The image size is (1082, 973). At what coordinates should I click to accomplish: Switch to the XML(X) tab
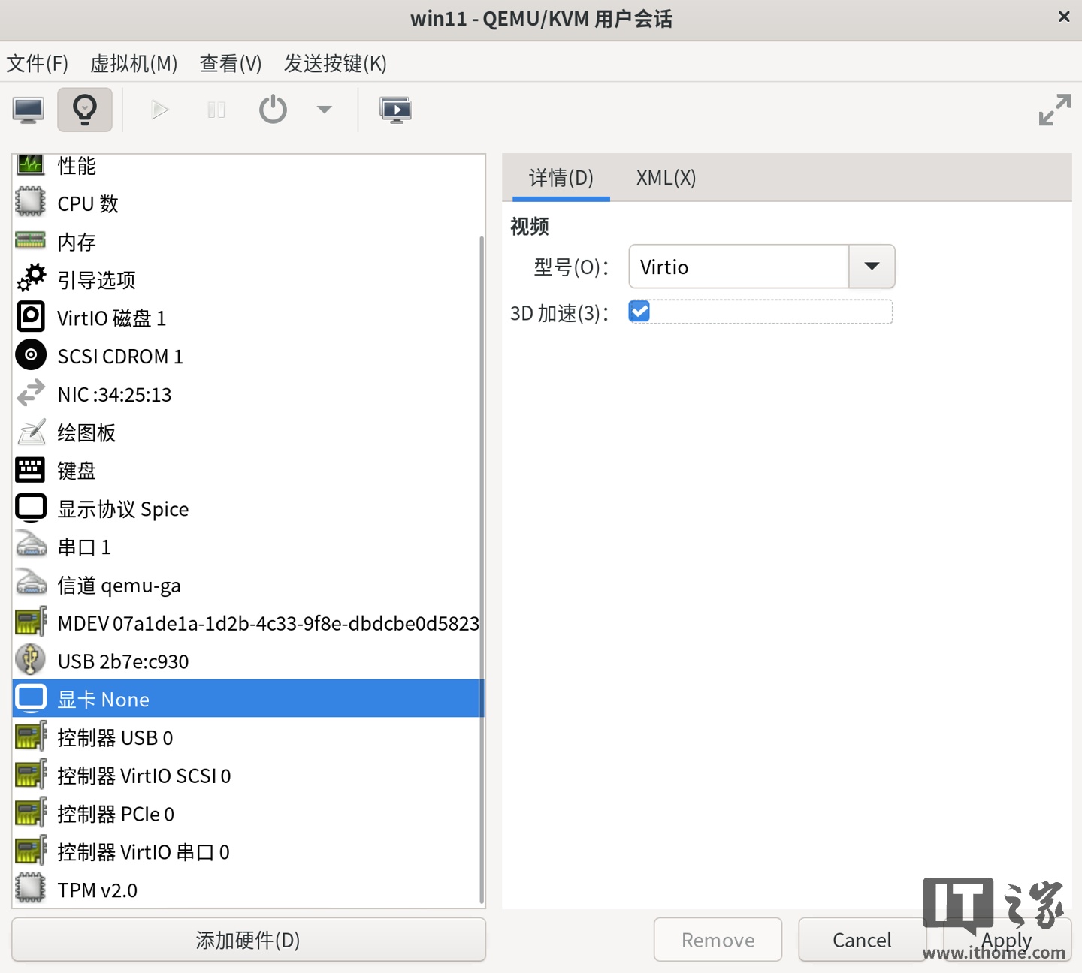click(664, 178)
